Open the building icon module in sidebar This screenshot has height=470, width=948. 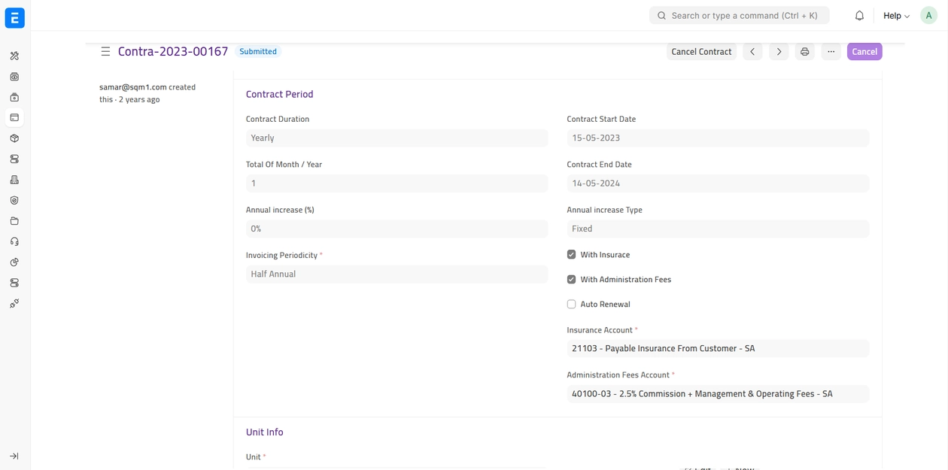pyautogui.click(x=14, y=180)
